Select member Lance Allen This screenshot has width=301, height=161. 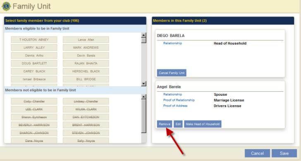(86, 40)
